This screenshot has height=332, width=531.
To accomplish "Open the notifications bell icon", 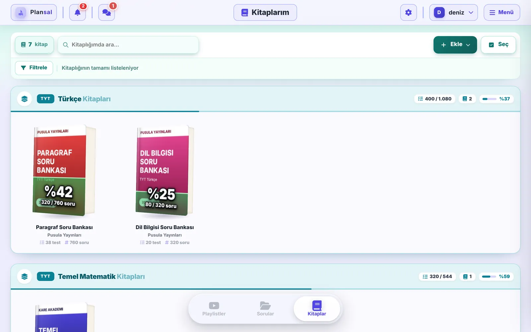I will click(x=77, y=13).
